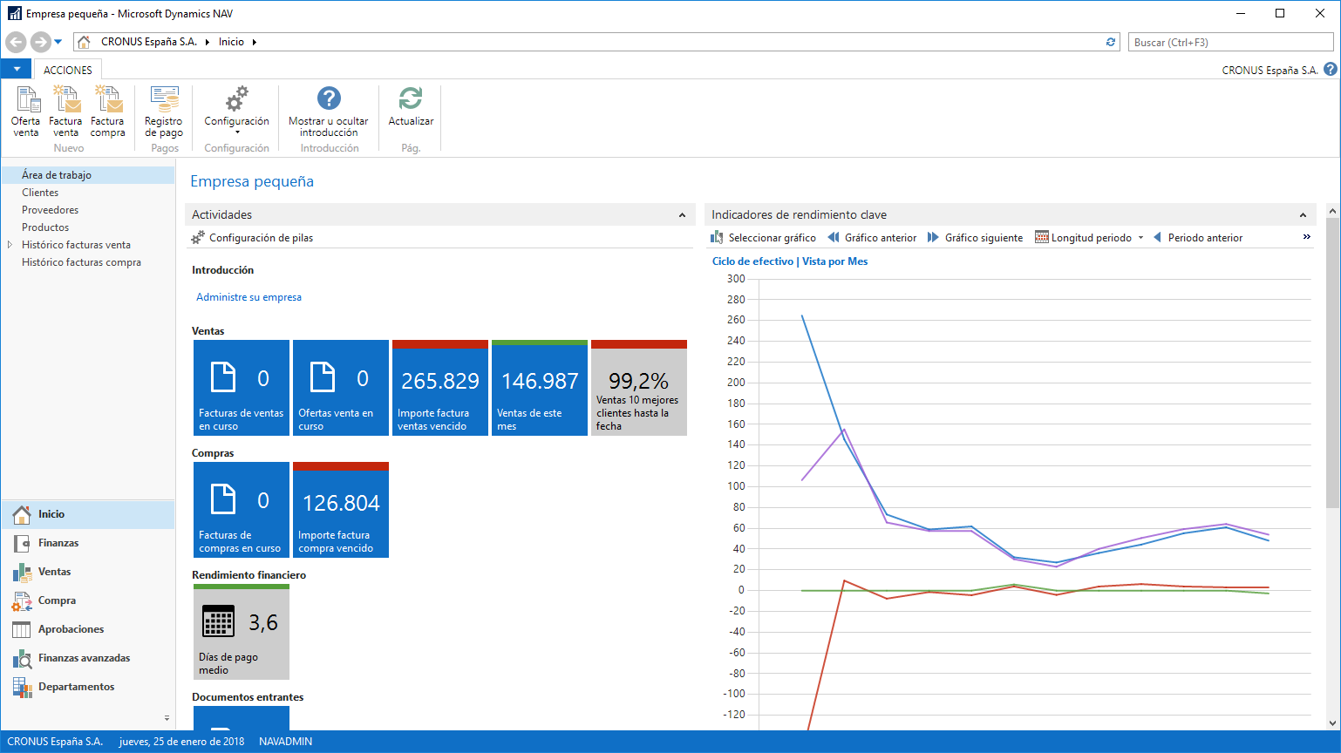Create a new Oferta venta document
This screenshot has width=1341, height=753.
[25, 112]
